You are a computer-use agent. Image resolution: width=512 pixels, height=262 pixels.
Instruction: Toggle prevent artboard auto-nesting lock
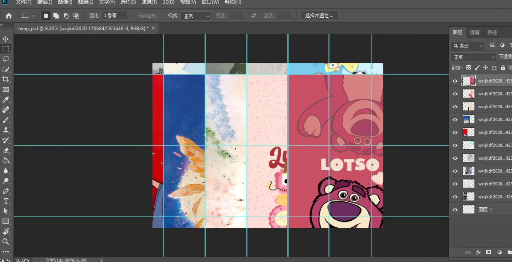(x=494, y=67)
